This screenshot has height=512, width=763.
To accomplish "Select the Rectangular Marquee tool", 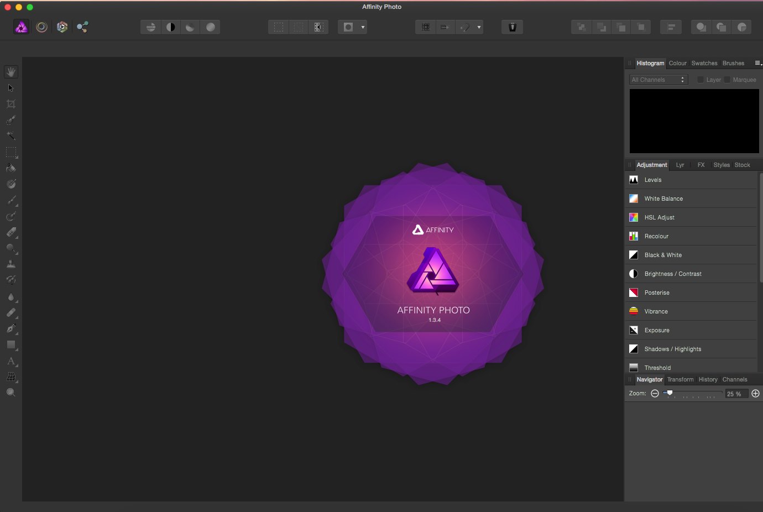I will pos(11,152).
